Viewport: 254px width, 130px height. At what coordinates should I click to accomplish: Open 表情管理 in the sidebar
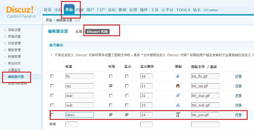click(14, 56)
